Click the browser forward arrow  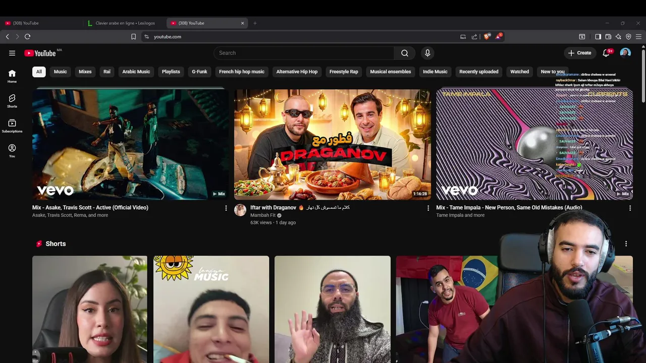(17, 36)
